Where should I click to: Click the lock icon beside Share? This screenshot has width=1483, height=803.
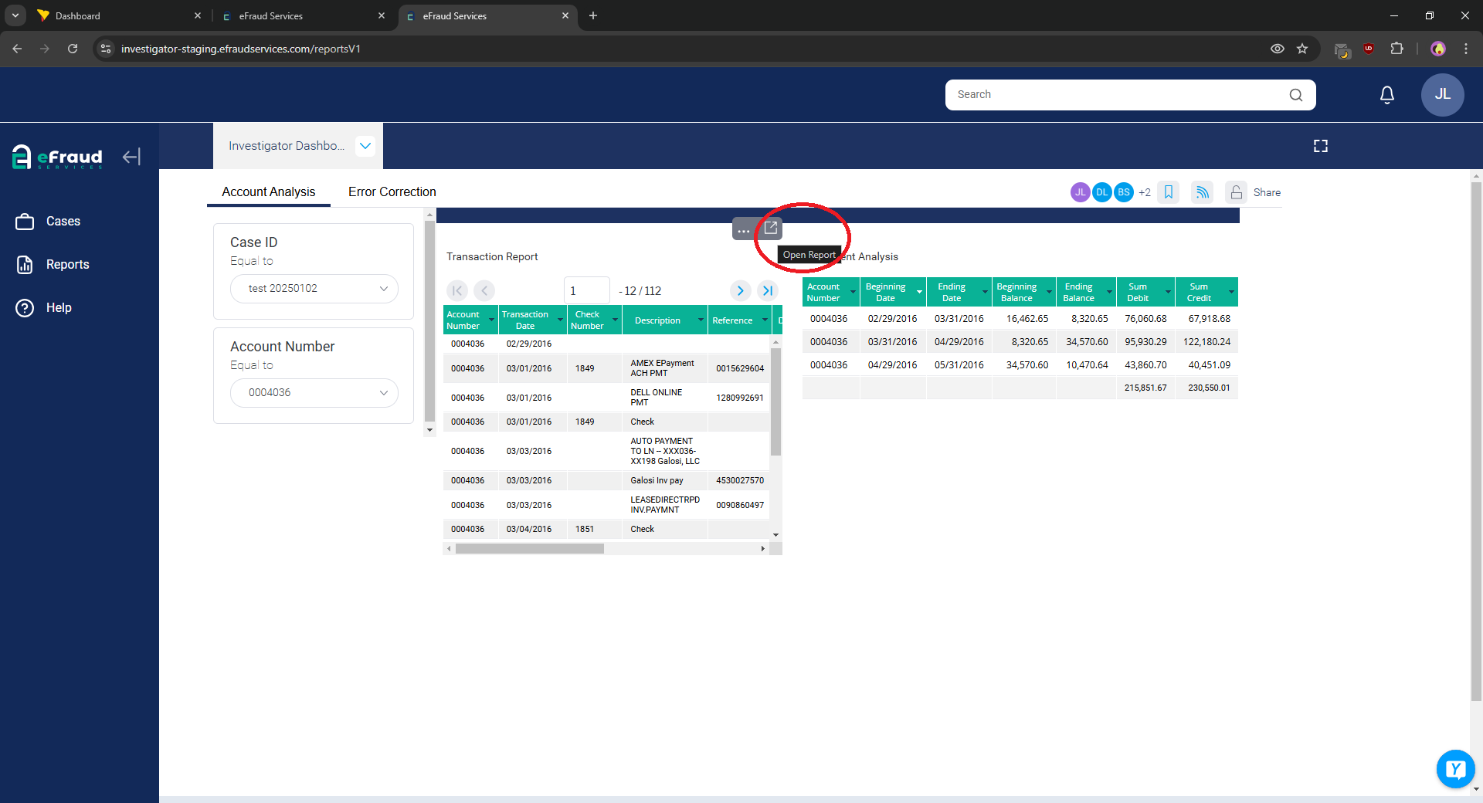(1236, 192)
